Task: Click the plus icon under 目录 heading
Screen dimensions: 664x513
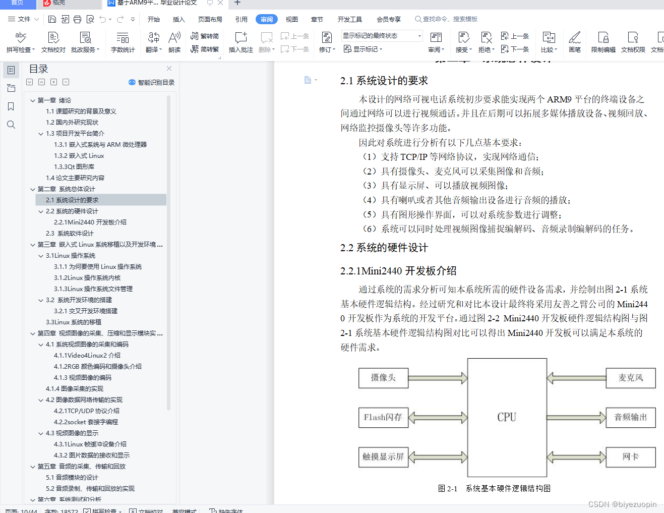Action: coord(53,82)
